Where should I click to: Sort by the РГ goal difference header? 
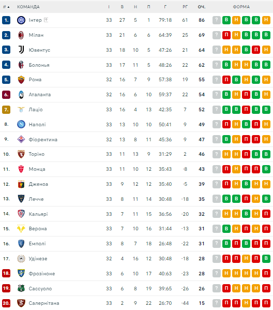pos(185,7)
